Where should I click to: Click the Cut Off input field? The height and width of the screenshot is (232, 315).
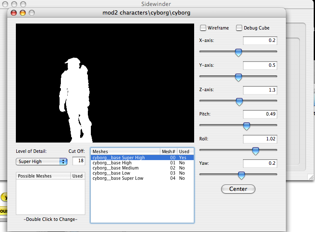point(79,161)
